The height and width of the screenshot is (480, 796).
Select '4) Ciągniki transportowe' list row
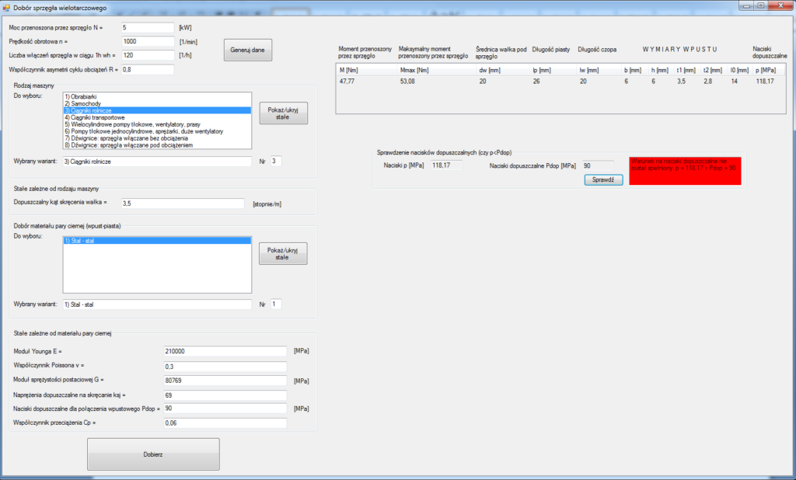pyautogui.click(x=157, y=117)
